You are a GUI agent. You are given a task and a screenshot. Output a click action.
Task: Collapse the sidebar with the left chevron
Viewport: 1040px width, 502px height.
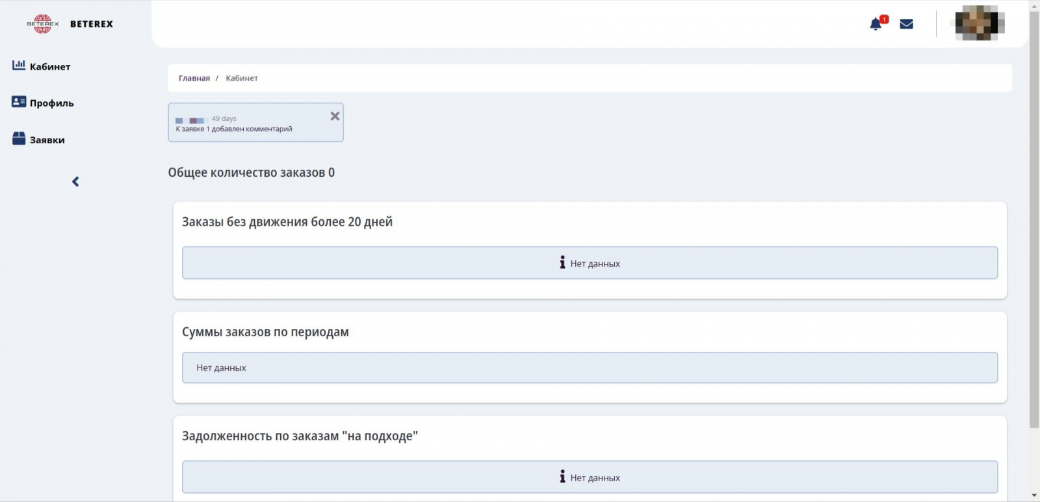75,181
